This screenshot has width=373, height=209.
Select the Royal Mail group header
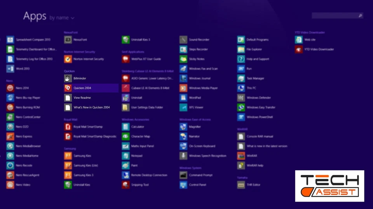[x=71, y=120]
